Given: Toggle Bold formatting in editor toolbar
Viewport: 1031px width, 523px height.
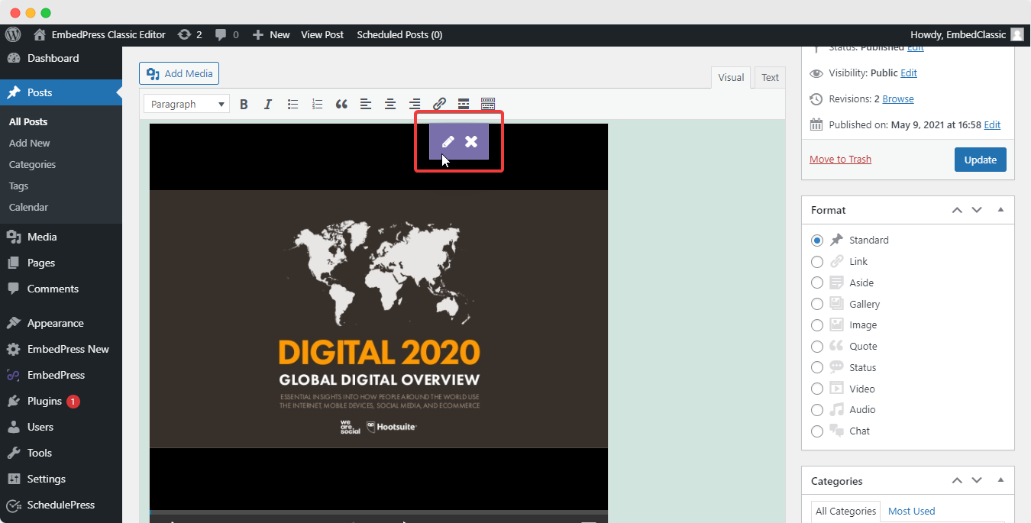Looking at the screenshot, I should [244, 104].
